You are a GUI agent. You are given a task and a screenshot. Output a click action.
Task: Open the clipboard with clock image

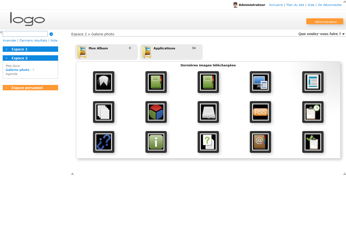(x=313, y=112)
